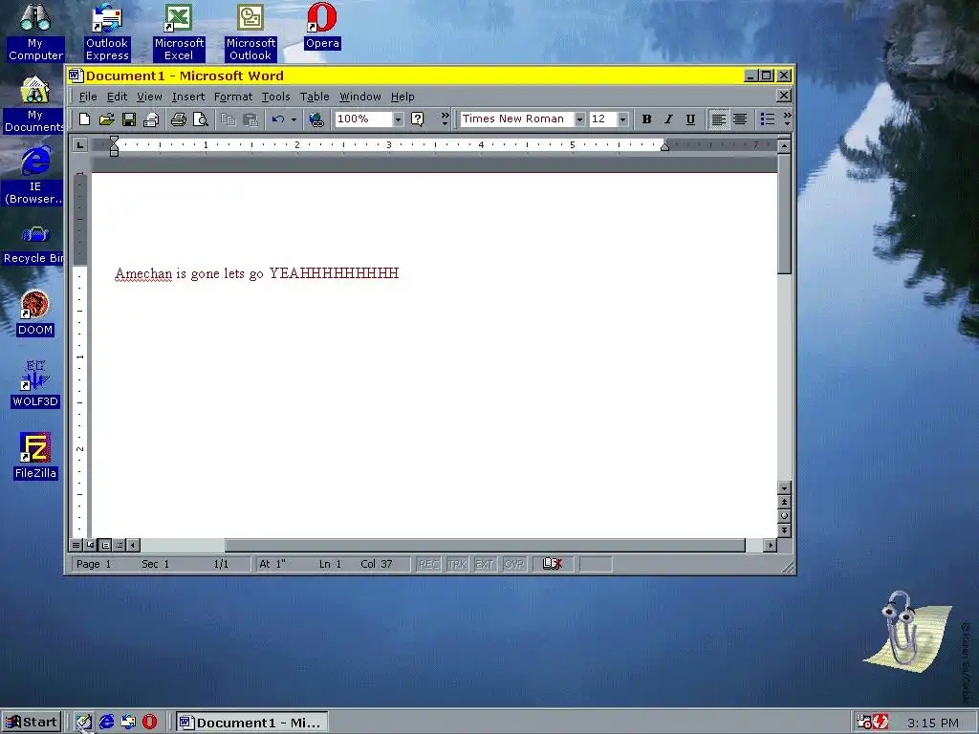Open the Zoom 100% dropdown arrow
The width and height of the screenshot is (979, 734).
[x=398, y=119]
